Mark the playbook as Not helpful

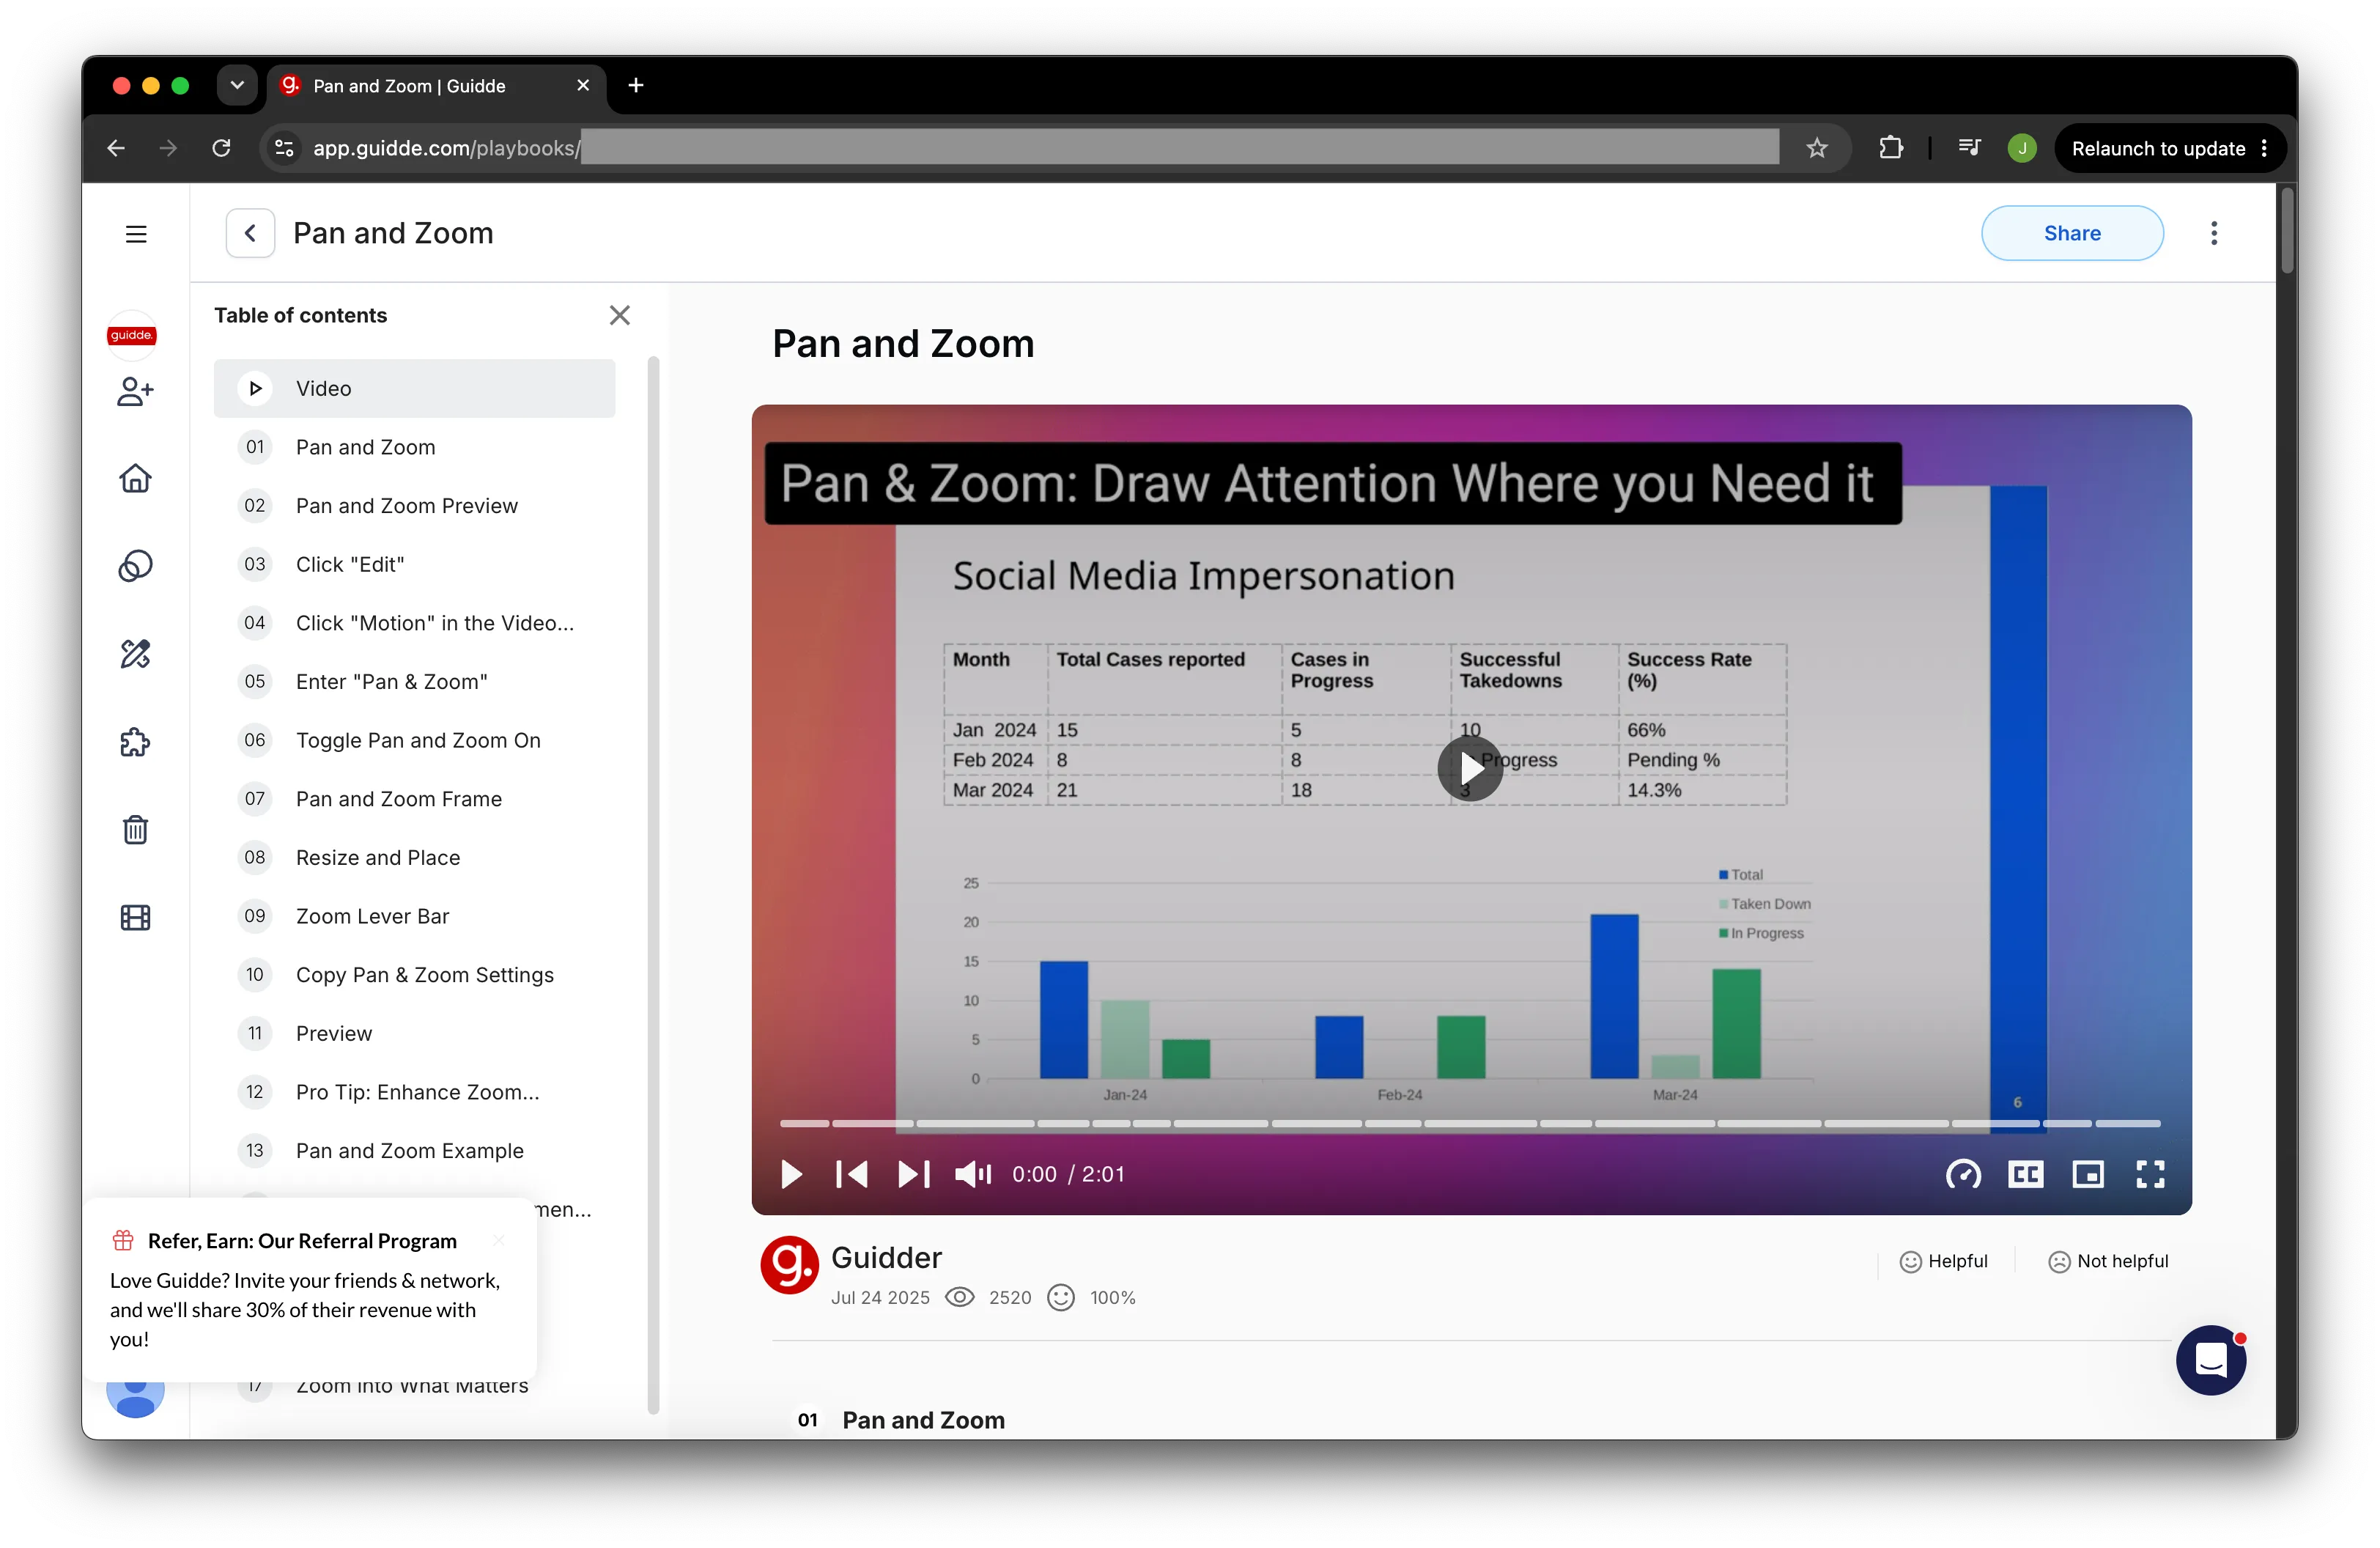pyautogui.click(x=2108, y=1262)
